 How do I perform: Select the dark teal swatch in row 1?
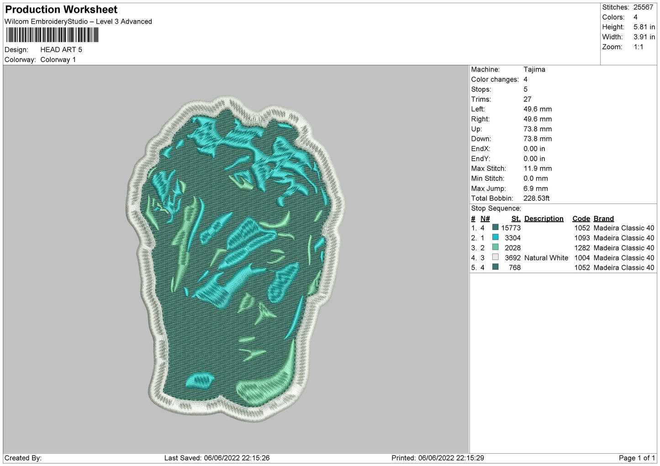click(x=496, y=227)
